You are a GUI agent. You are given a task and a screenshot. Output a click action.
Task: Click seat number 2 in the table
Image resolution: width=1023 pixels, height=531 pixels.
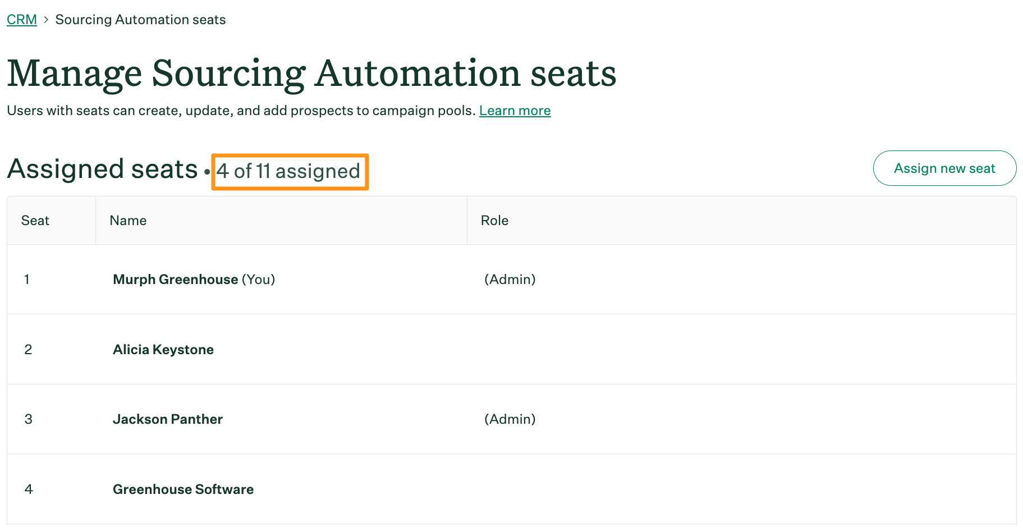(x=28, y=349)
